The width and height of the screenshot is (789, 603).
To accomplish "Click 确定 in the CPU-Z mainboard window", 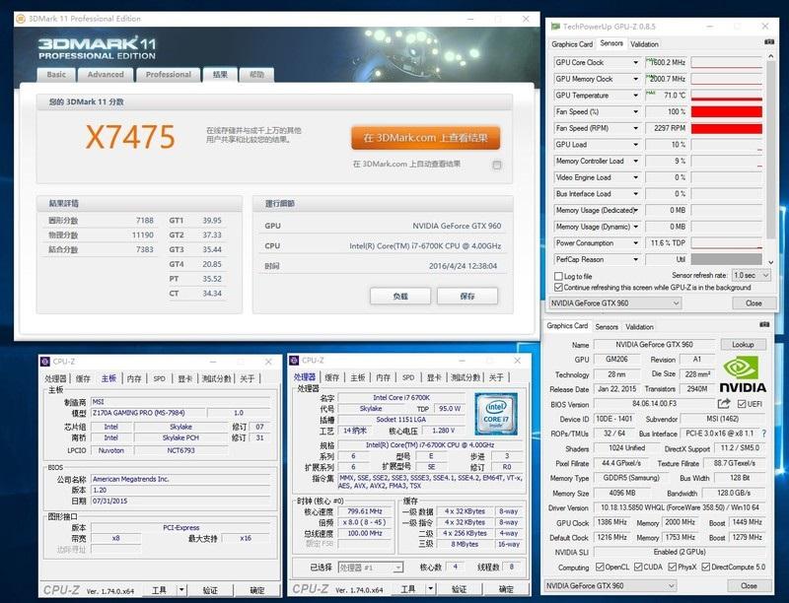I will click(257, 590).
